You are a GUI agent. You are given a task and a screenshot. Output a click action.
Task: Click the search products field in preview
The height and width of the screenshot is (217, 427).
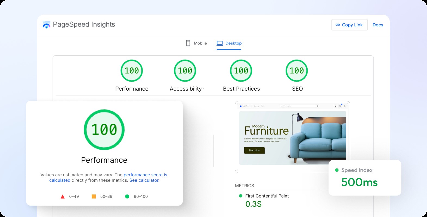pos(299,106)
